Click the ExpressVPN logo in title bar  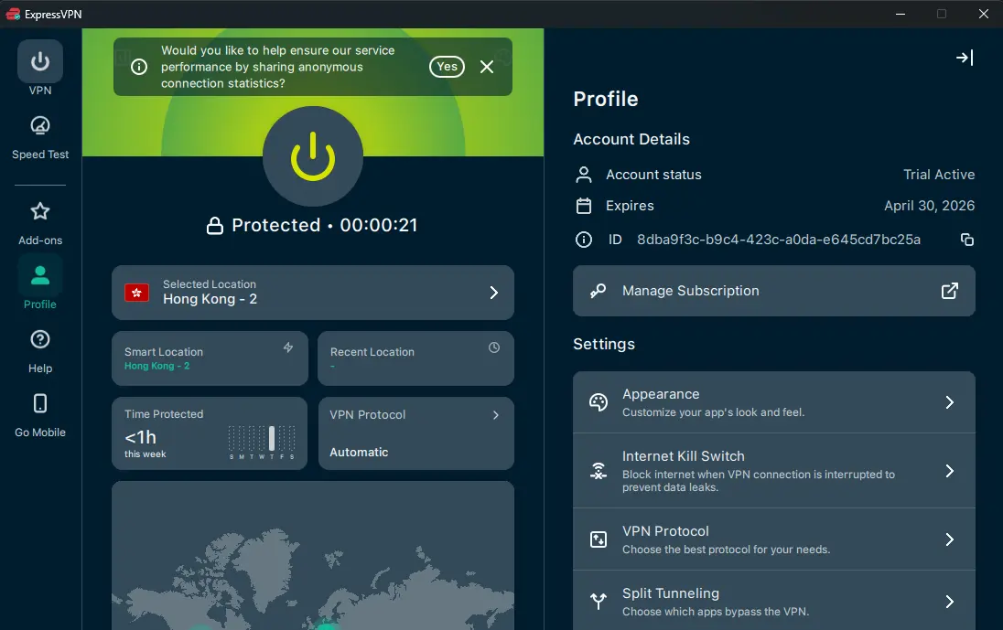(13, 14)
